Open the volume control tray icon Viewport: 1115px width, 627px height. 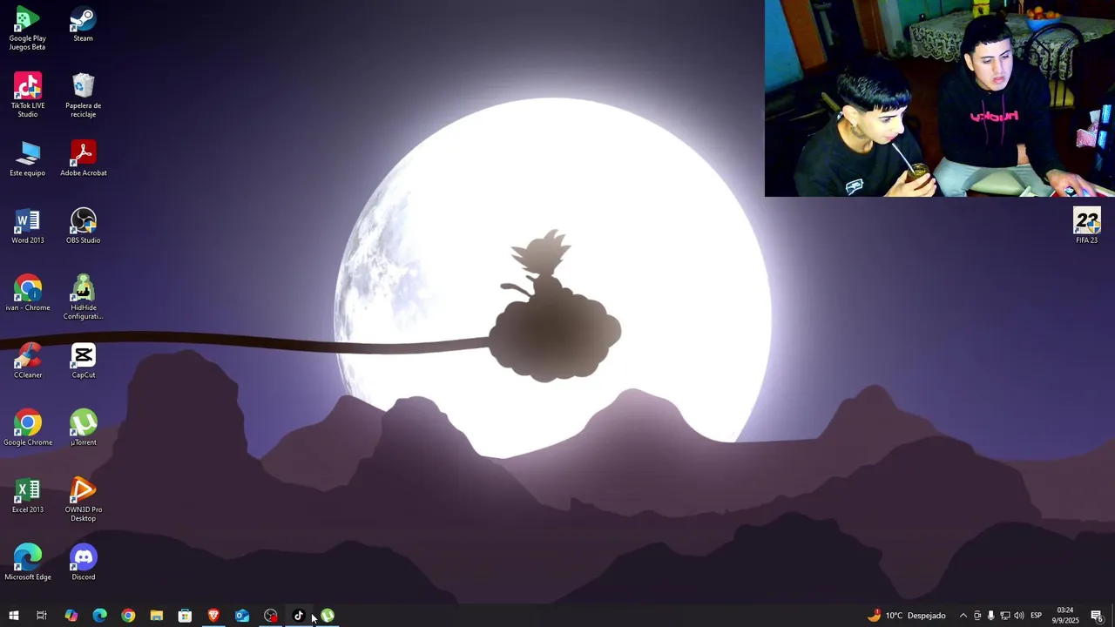[1018, 616]
